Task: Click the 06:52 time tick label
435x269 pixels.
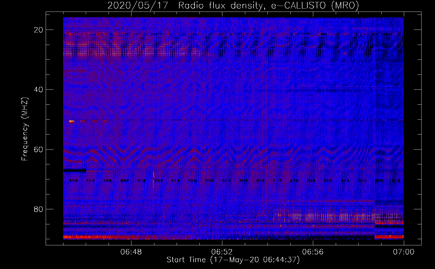Action: point(222,252)
